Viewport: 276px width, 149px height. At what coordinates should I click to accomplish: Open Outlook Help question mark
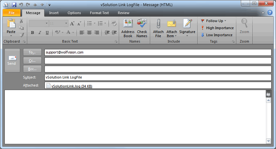coord(270,13)
